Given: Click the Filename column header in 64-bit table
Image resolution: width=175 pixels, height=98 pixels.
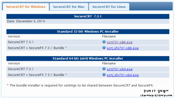Looking at the screenshot, I should tap(109, 63).
